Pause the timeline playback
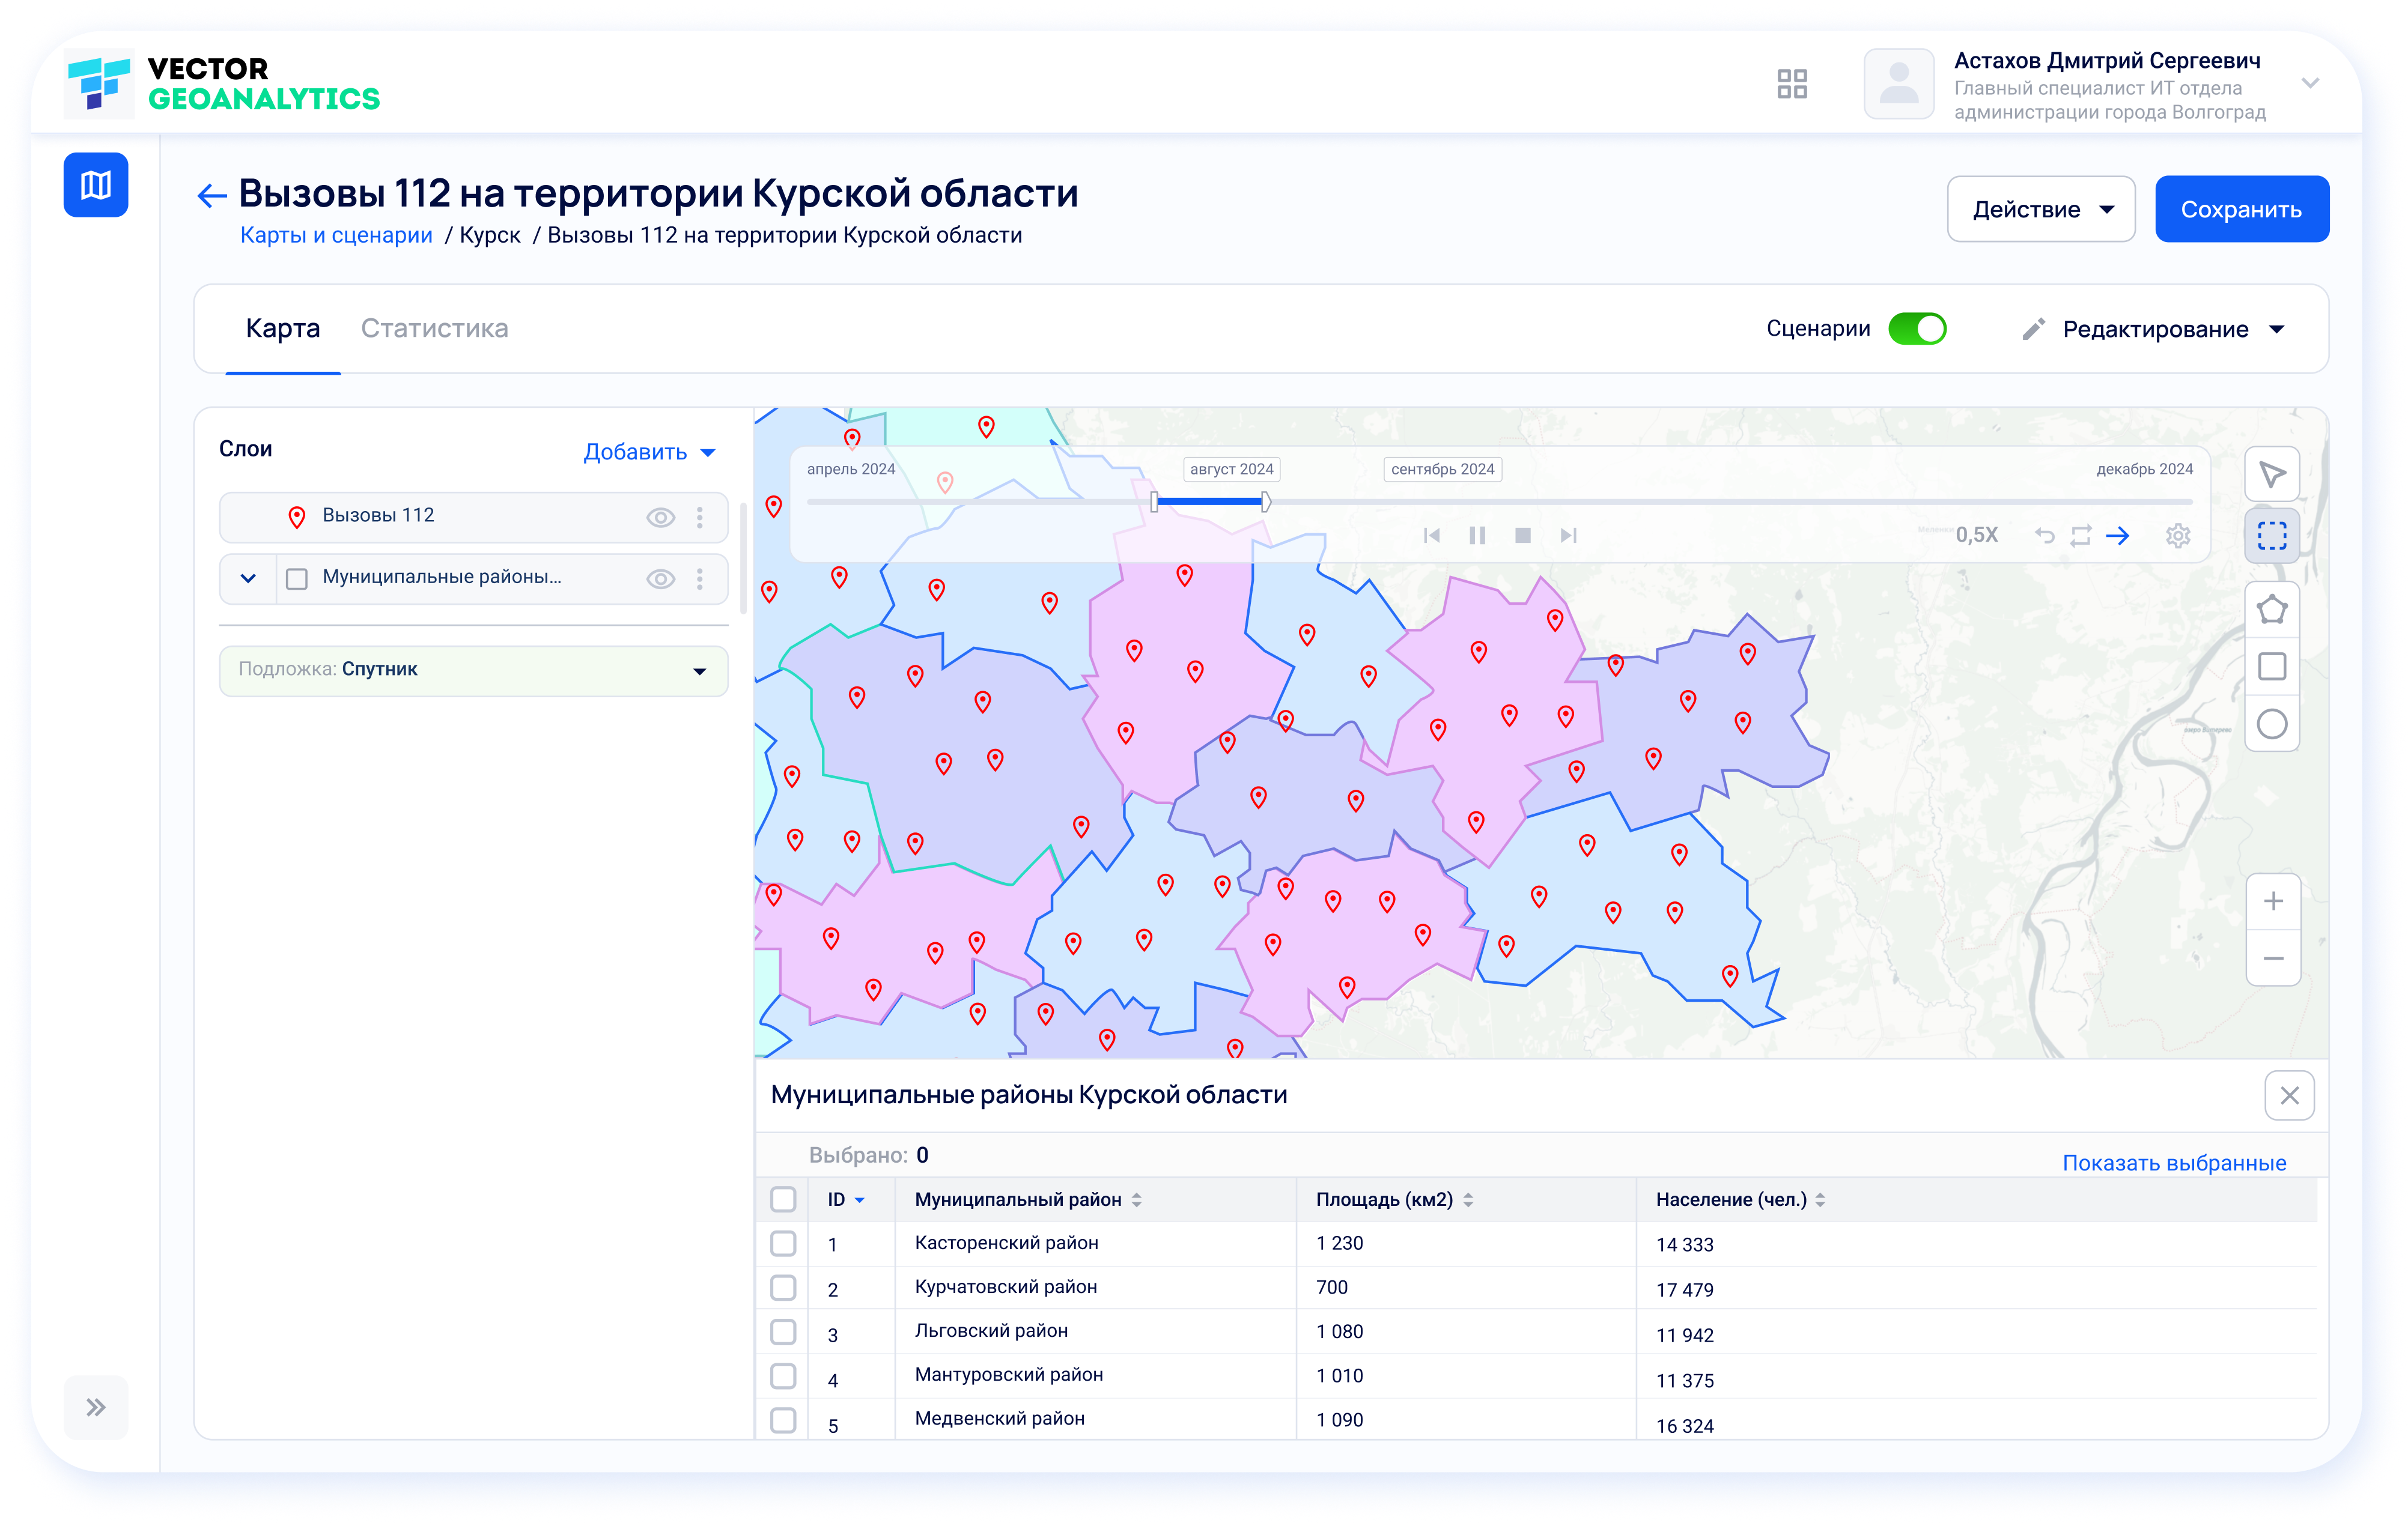The width and height of the screenshot is (2408, 1523). coord(1477,536)
